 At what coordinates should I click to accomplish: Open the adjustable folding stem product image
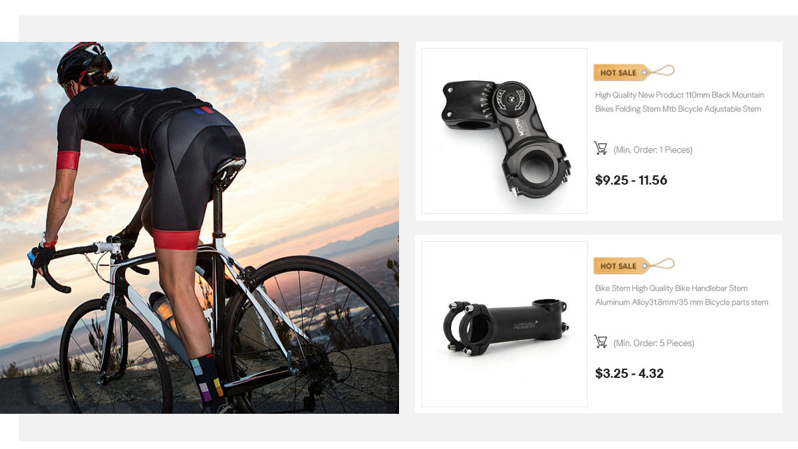(x=505, y=131)
